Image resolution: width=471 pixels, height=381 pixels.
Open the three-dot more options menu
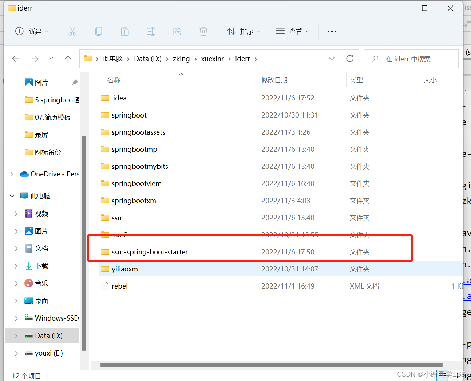click(x=332, y=32)
